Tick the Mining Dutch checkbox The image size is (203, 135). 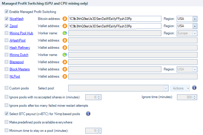pyautogui.click(x=6, y=55)
